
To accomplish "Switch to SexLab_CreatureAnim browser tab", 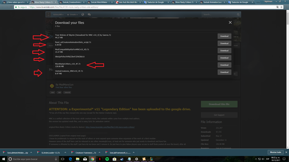I will (x=72, y=2).
